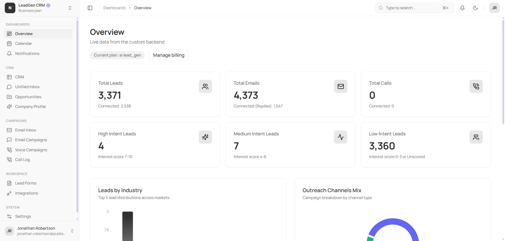Viewport: 505px width, 241px height.
Task: Go to Opportunities
Action: coord(38,97)
